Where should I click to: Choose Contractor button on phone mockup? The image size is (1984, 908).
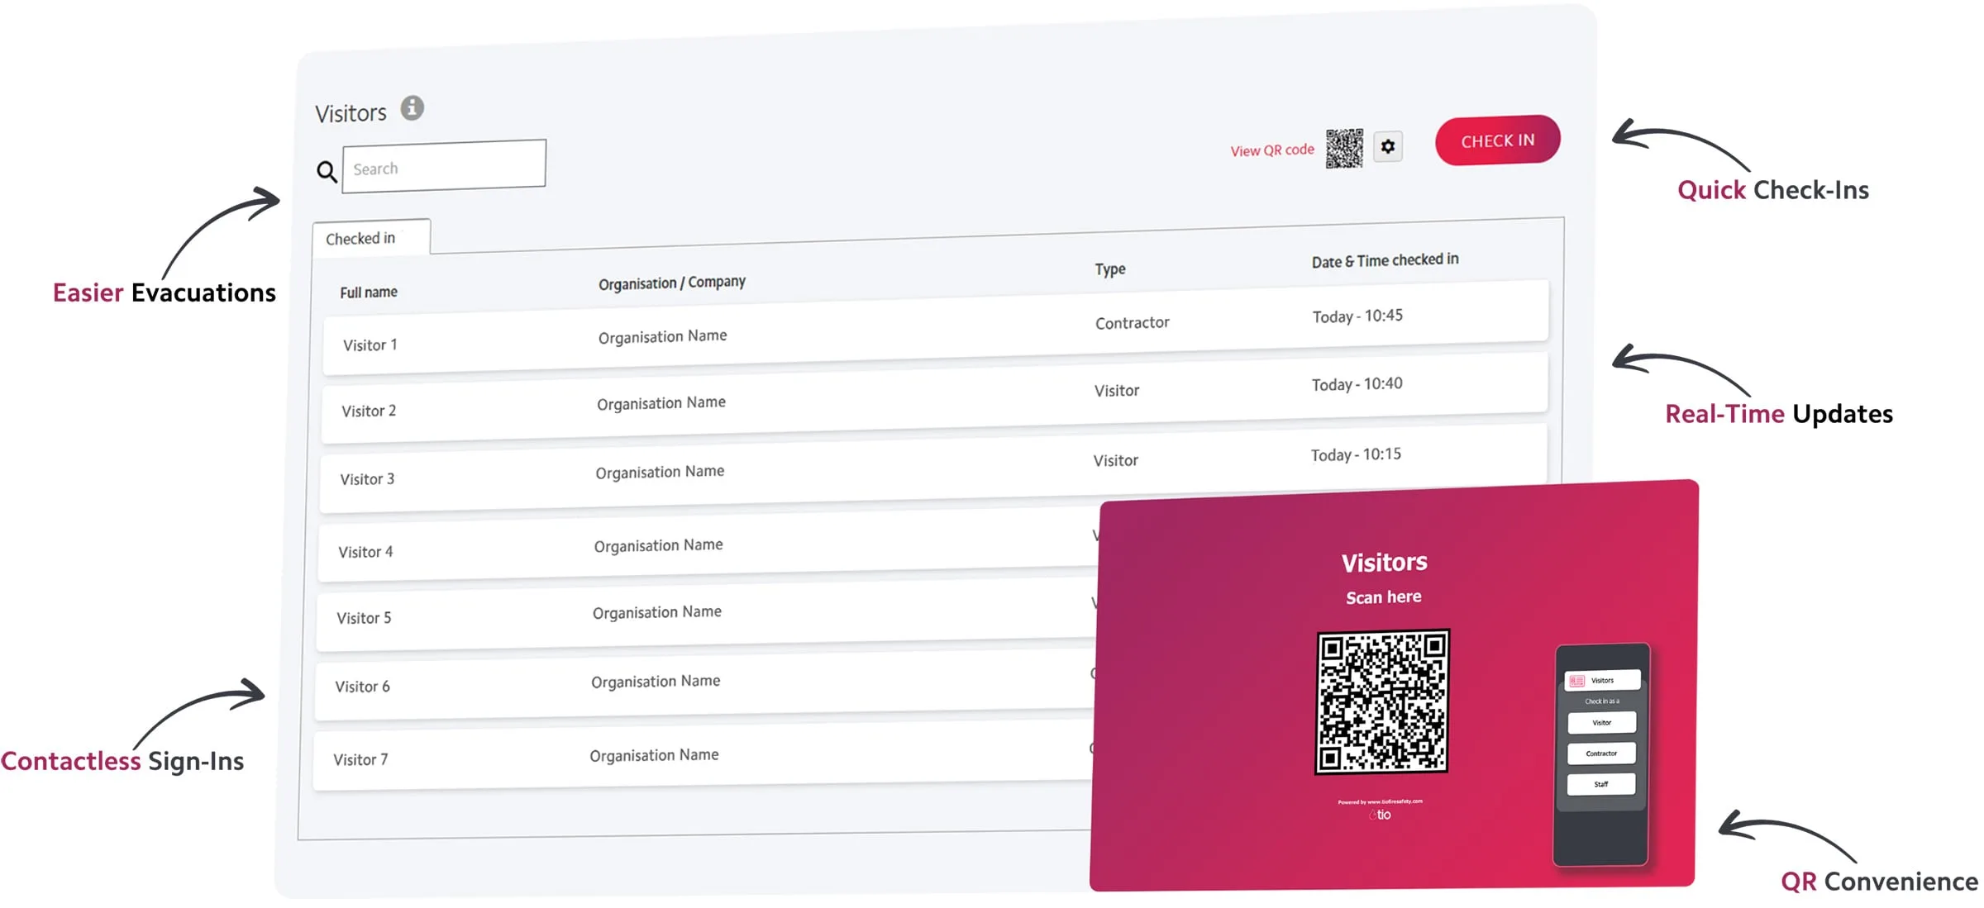tap(1601, 753)
